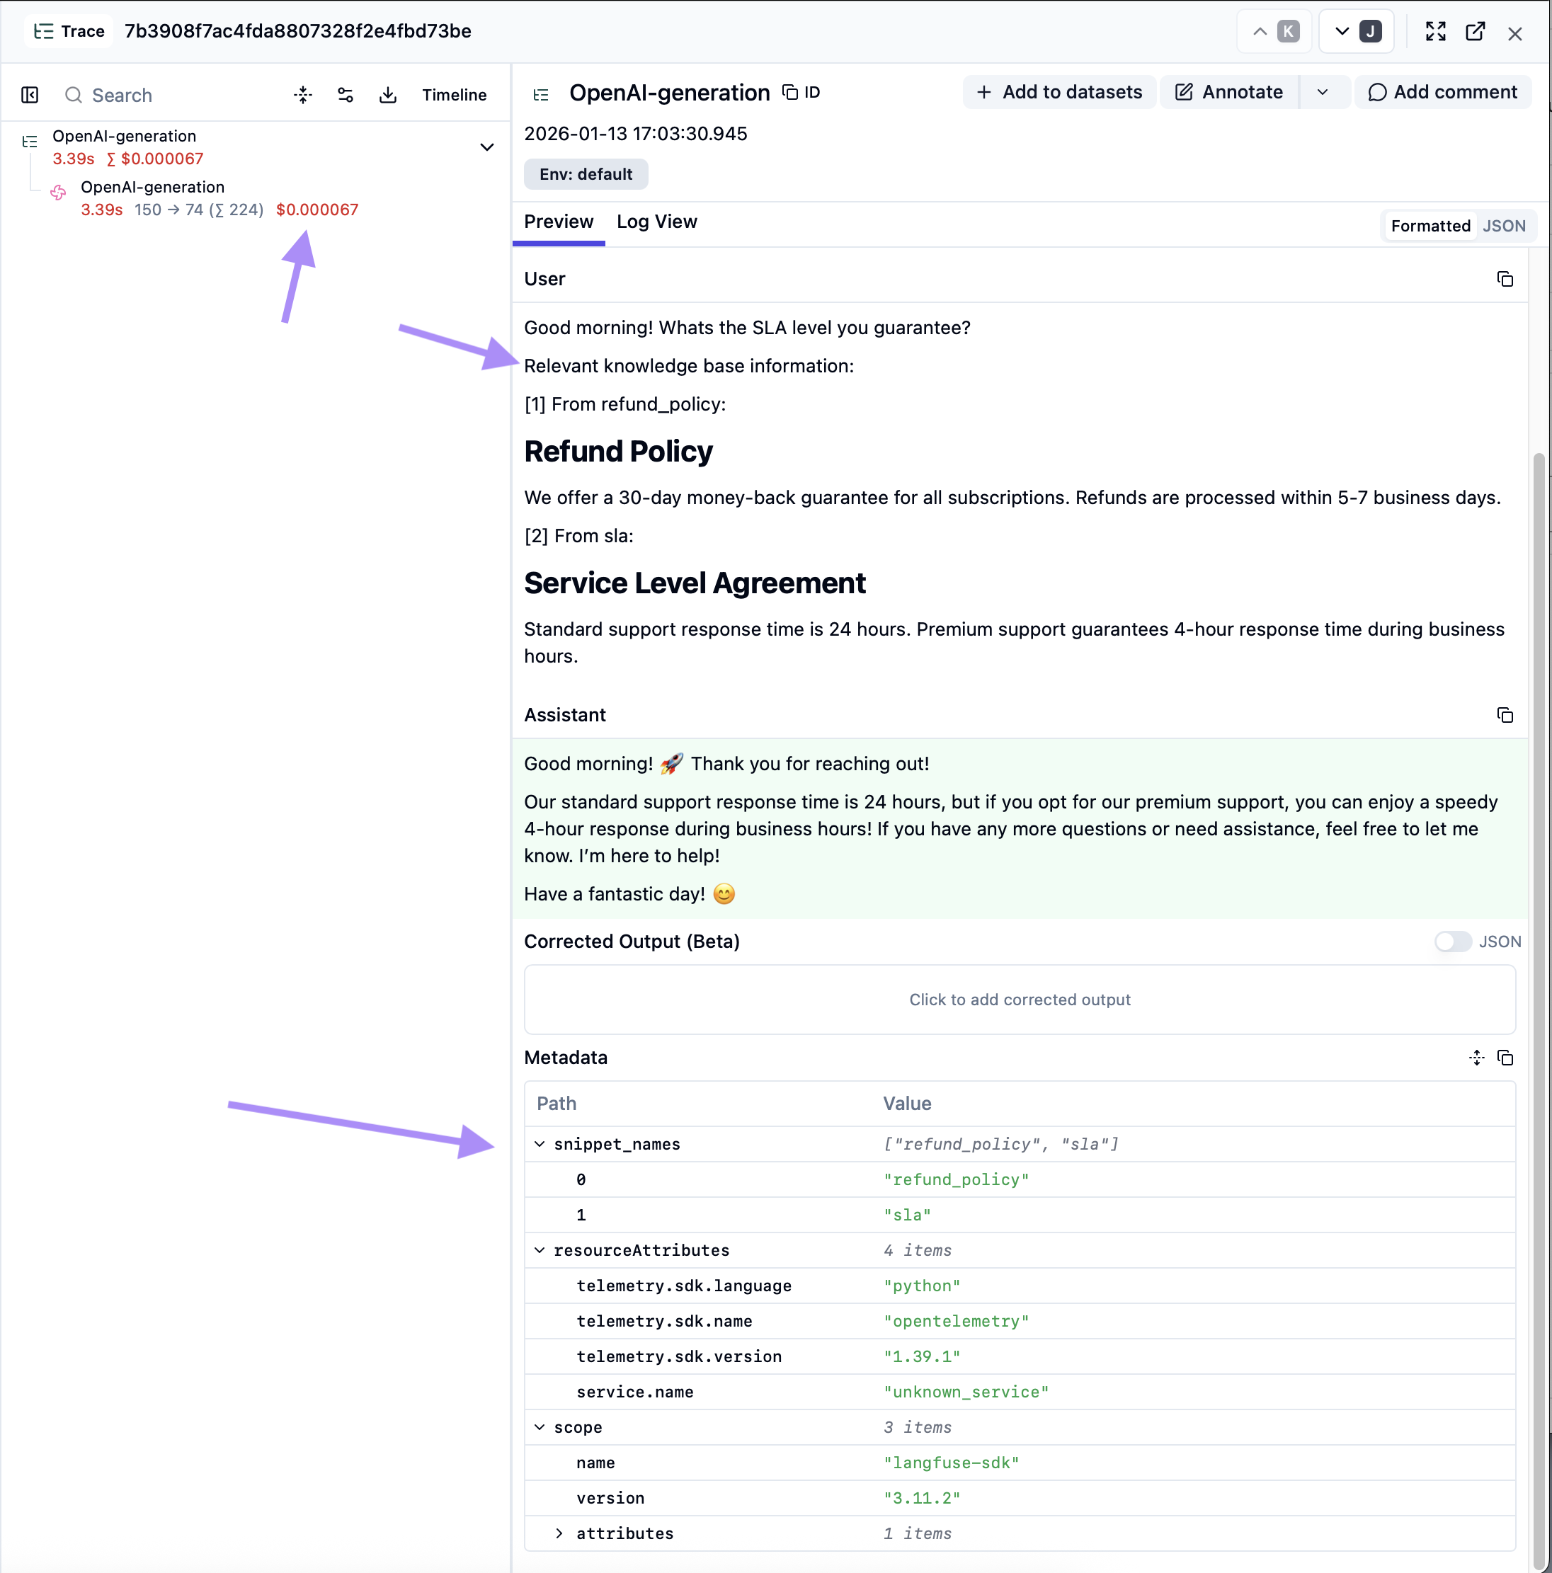Toggle the Timeline view

point(455,96)
